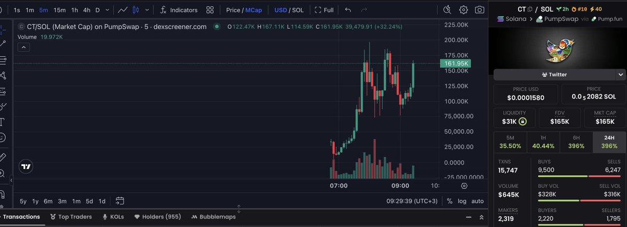
Task: Set the interval to 4h
Action: (x=87, y=10)
